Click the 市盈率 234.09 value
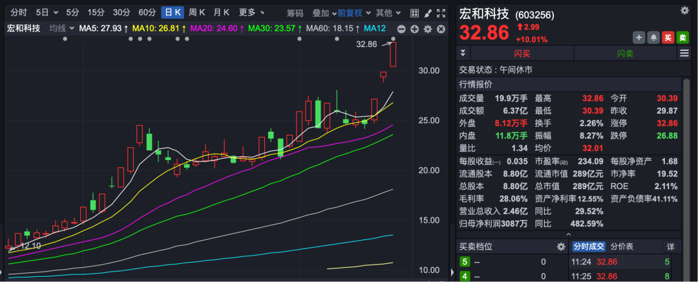 click(590, 161)
